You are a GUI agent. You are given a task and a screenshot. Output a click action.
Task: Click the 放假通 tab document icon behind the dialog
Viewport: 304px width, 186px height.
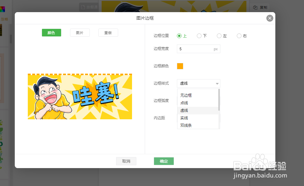pyautogui.click(x=83, y=7)
